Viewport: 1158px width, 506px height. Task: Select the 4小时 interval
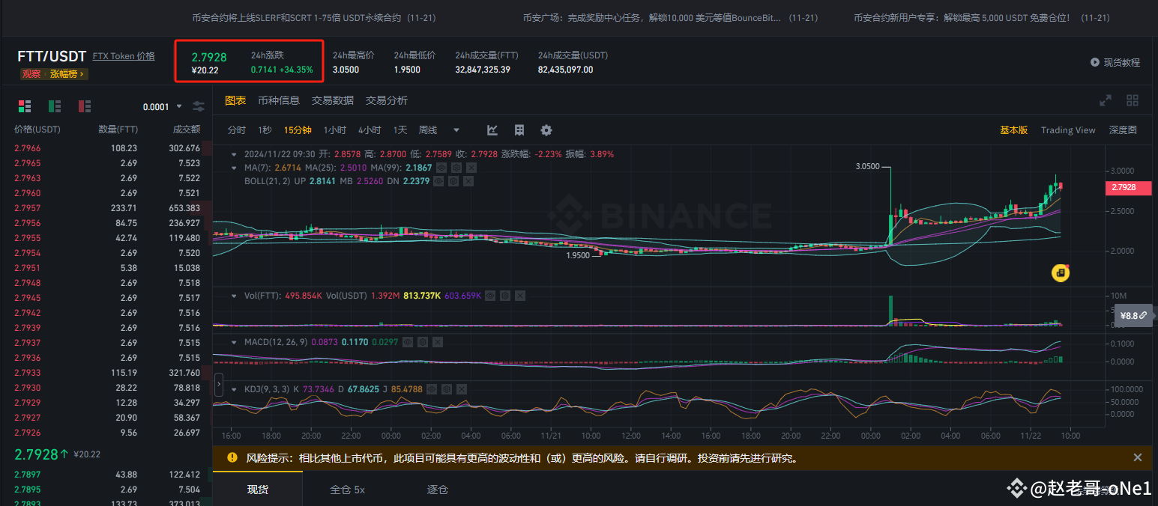(370, 130)
